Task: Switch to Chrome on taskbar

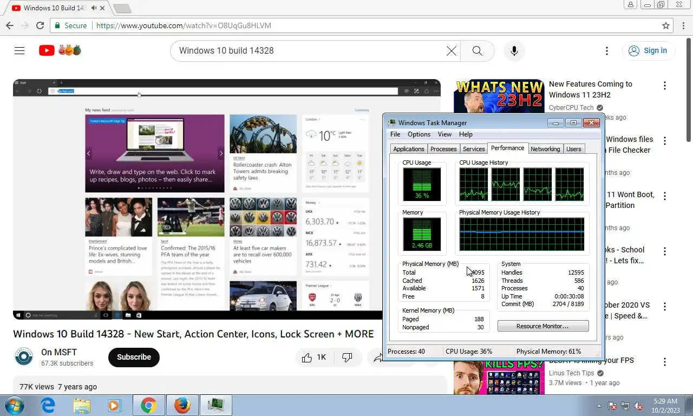Action: click(x=148, y=405)
